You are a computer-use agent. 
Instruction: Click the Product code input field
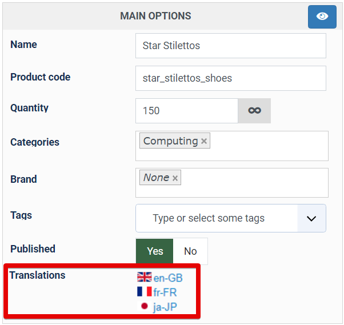231,78
